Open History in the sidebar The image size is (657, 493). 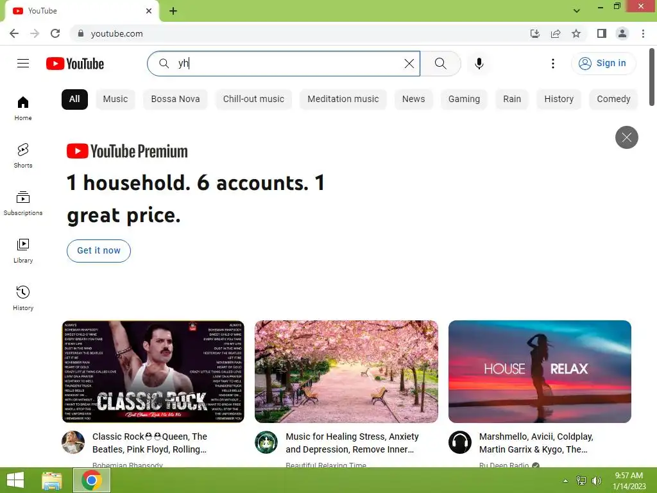coord(23,298)
